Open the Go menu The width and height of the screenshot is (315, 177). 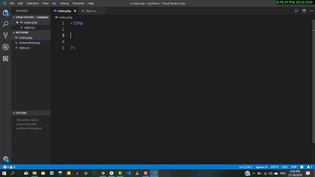pyautogui.click(x=54, y=3)
